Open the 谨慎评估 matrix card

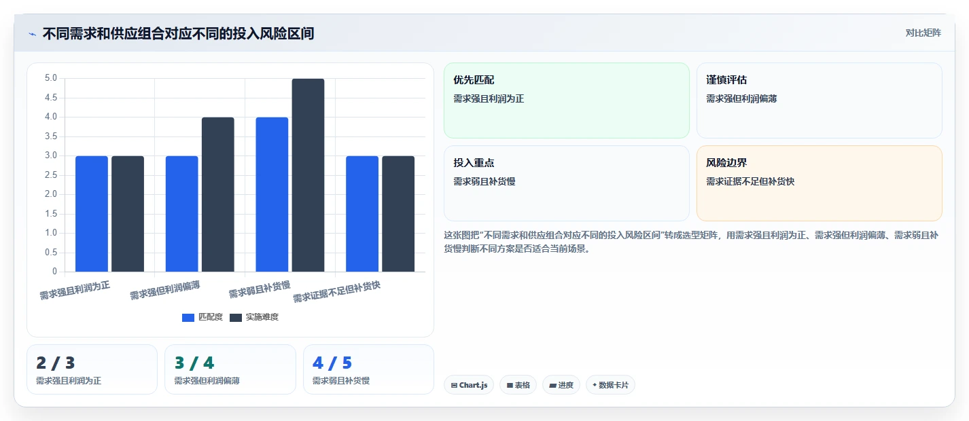[820, 100]
